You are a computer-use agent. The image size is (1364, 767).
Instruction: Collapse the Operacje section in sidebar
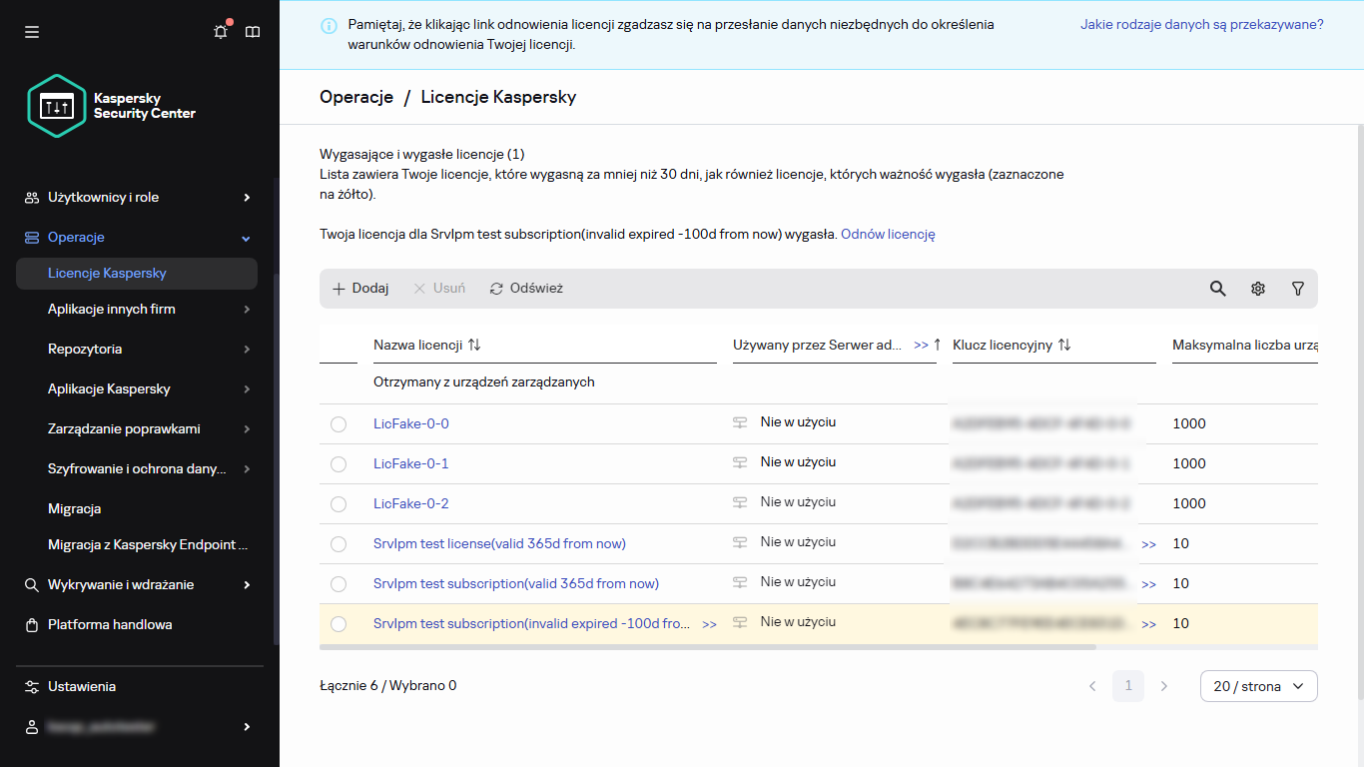click(x=78, y=238)
